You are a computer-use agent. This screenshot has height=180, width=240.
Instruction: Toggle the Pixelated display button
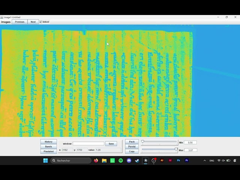[x=48, y=151]
